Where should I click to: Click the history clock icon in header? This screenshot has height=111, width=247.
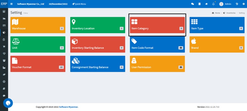237,4
